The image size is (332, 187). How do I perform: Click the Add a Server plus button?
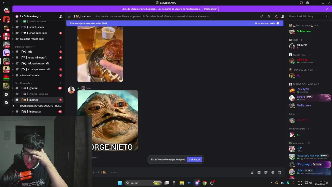pos(6,94)
